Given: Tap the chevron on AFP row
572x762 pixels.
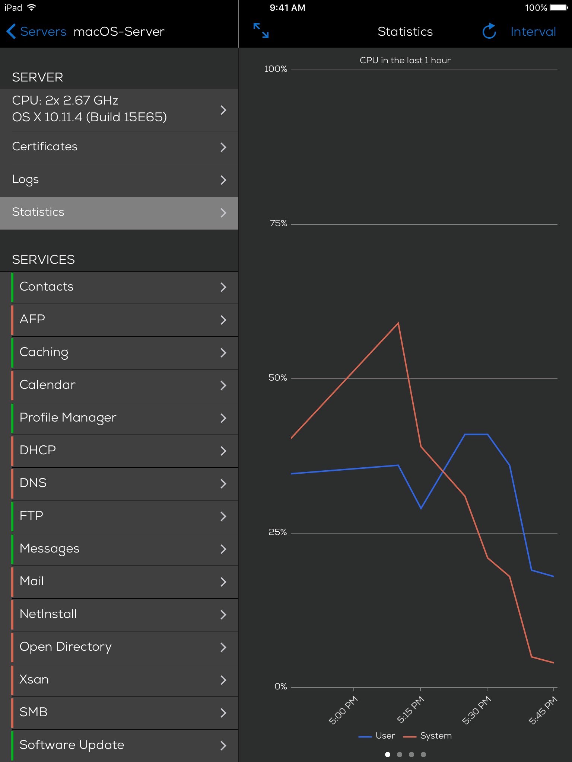Looking at the screenshot, I should tap(223, 320).
